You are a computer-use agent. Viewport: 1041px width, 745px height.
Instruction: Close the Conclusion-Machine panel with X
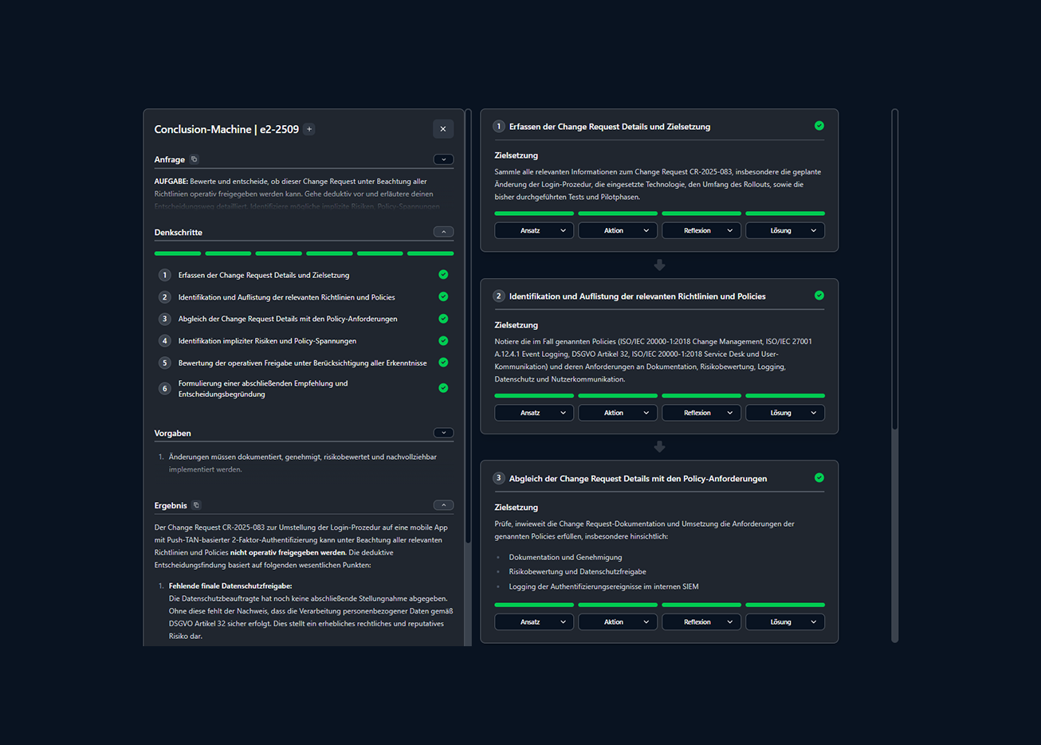click(443, 129)
